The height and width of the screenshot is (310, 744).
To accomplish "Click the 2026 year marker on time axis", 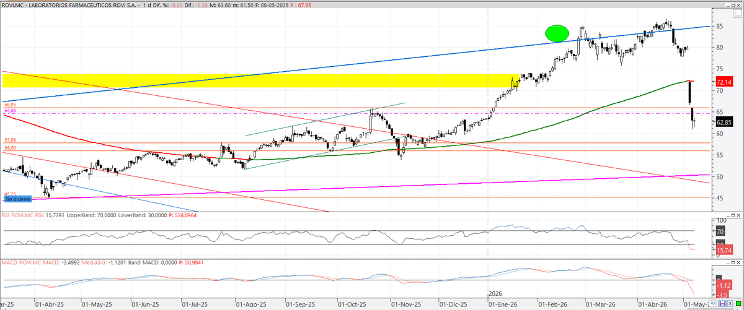I will coord(495,293).
